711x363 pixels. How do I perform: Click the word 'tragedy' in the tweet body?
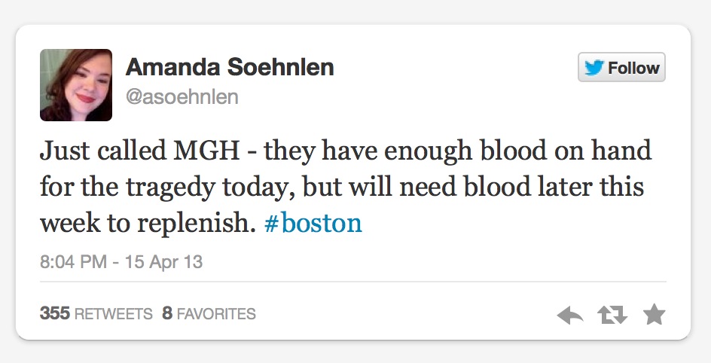tap(170, 188)
